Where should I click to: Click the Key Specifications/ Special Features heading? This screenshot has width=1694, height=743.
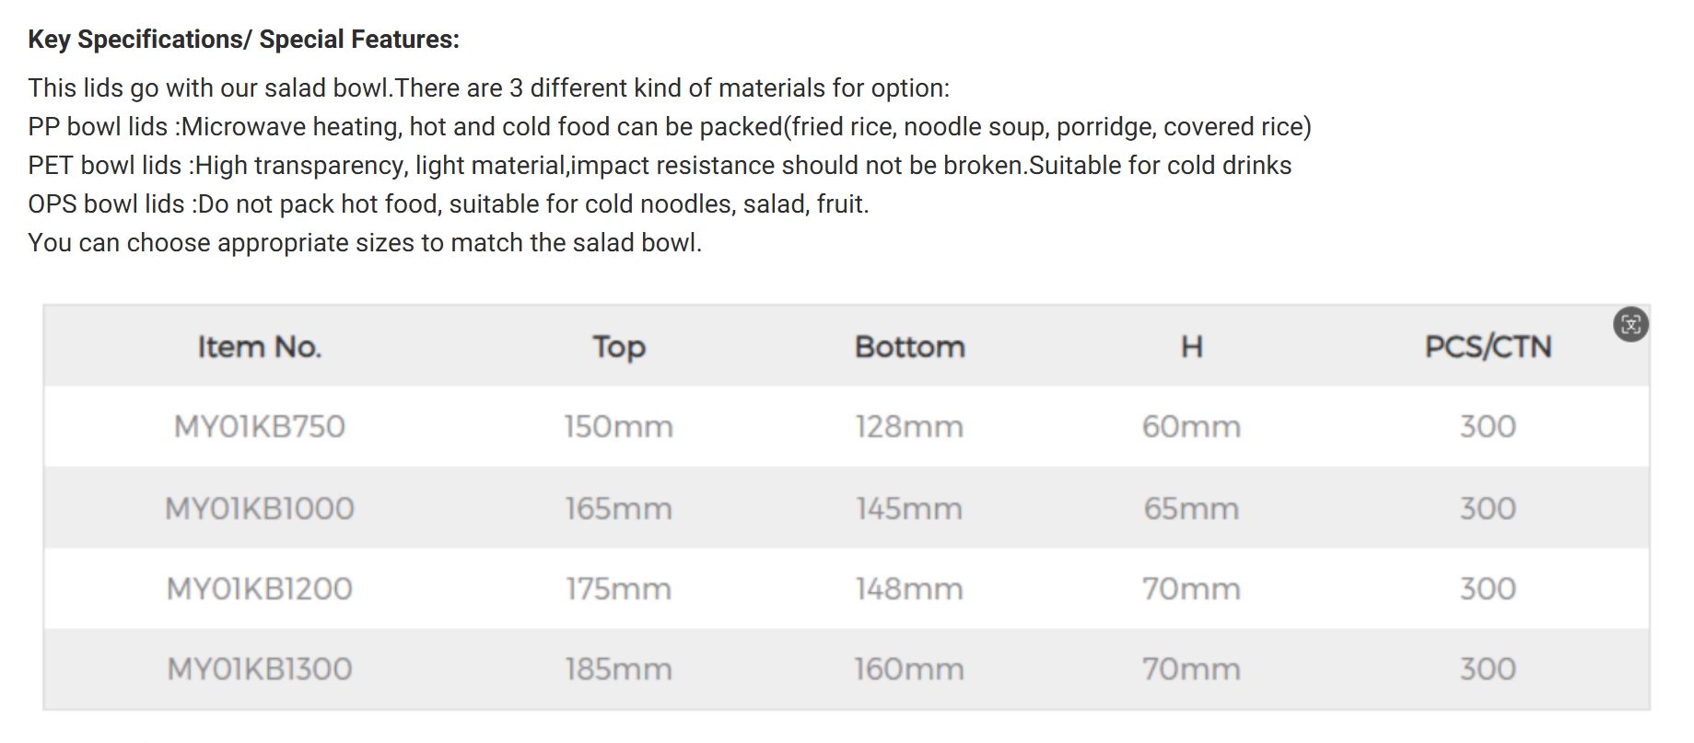coord(243,40)
